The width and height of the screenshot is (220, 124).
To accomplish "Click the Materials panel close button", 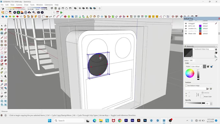I will pos(216,46).
